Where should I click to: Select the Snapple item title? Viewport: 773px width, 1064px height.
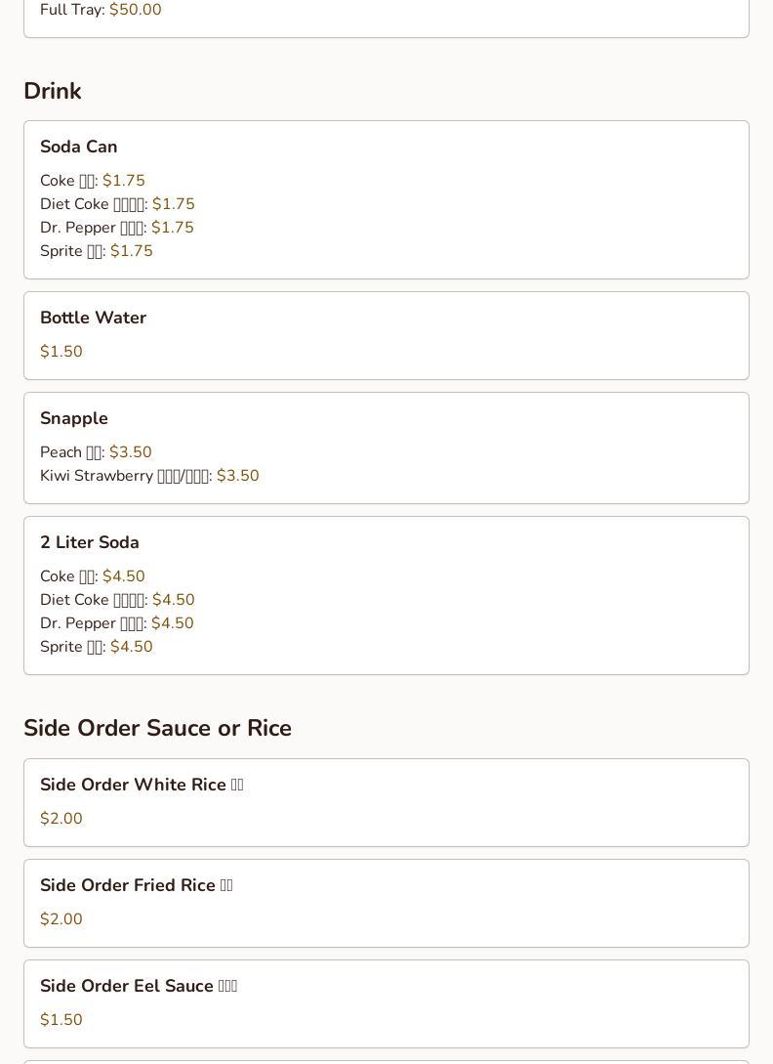(74, 418)
